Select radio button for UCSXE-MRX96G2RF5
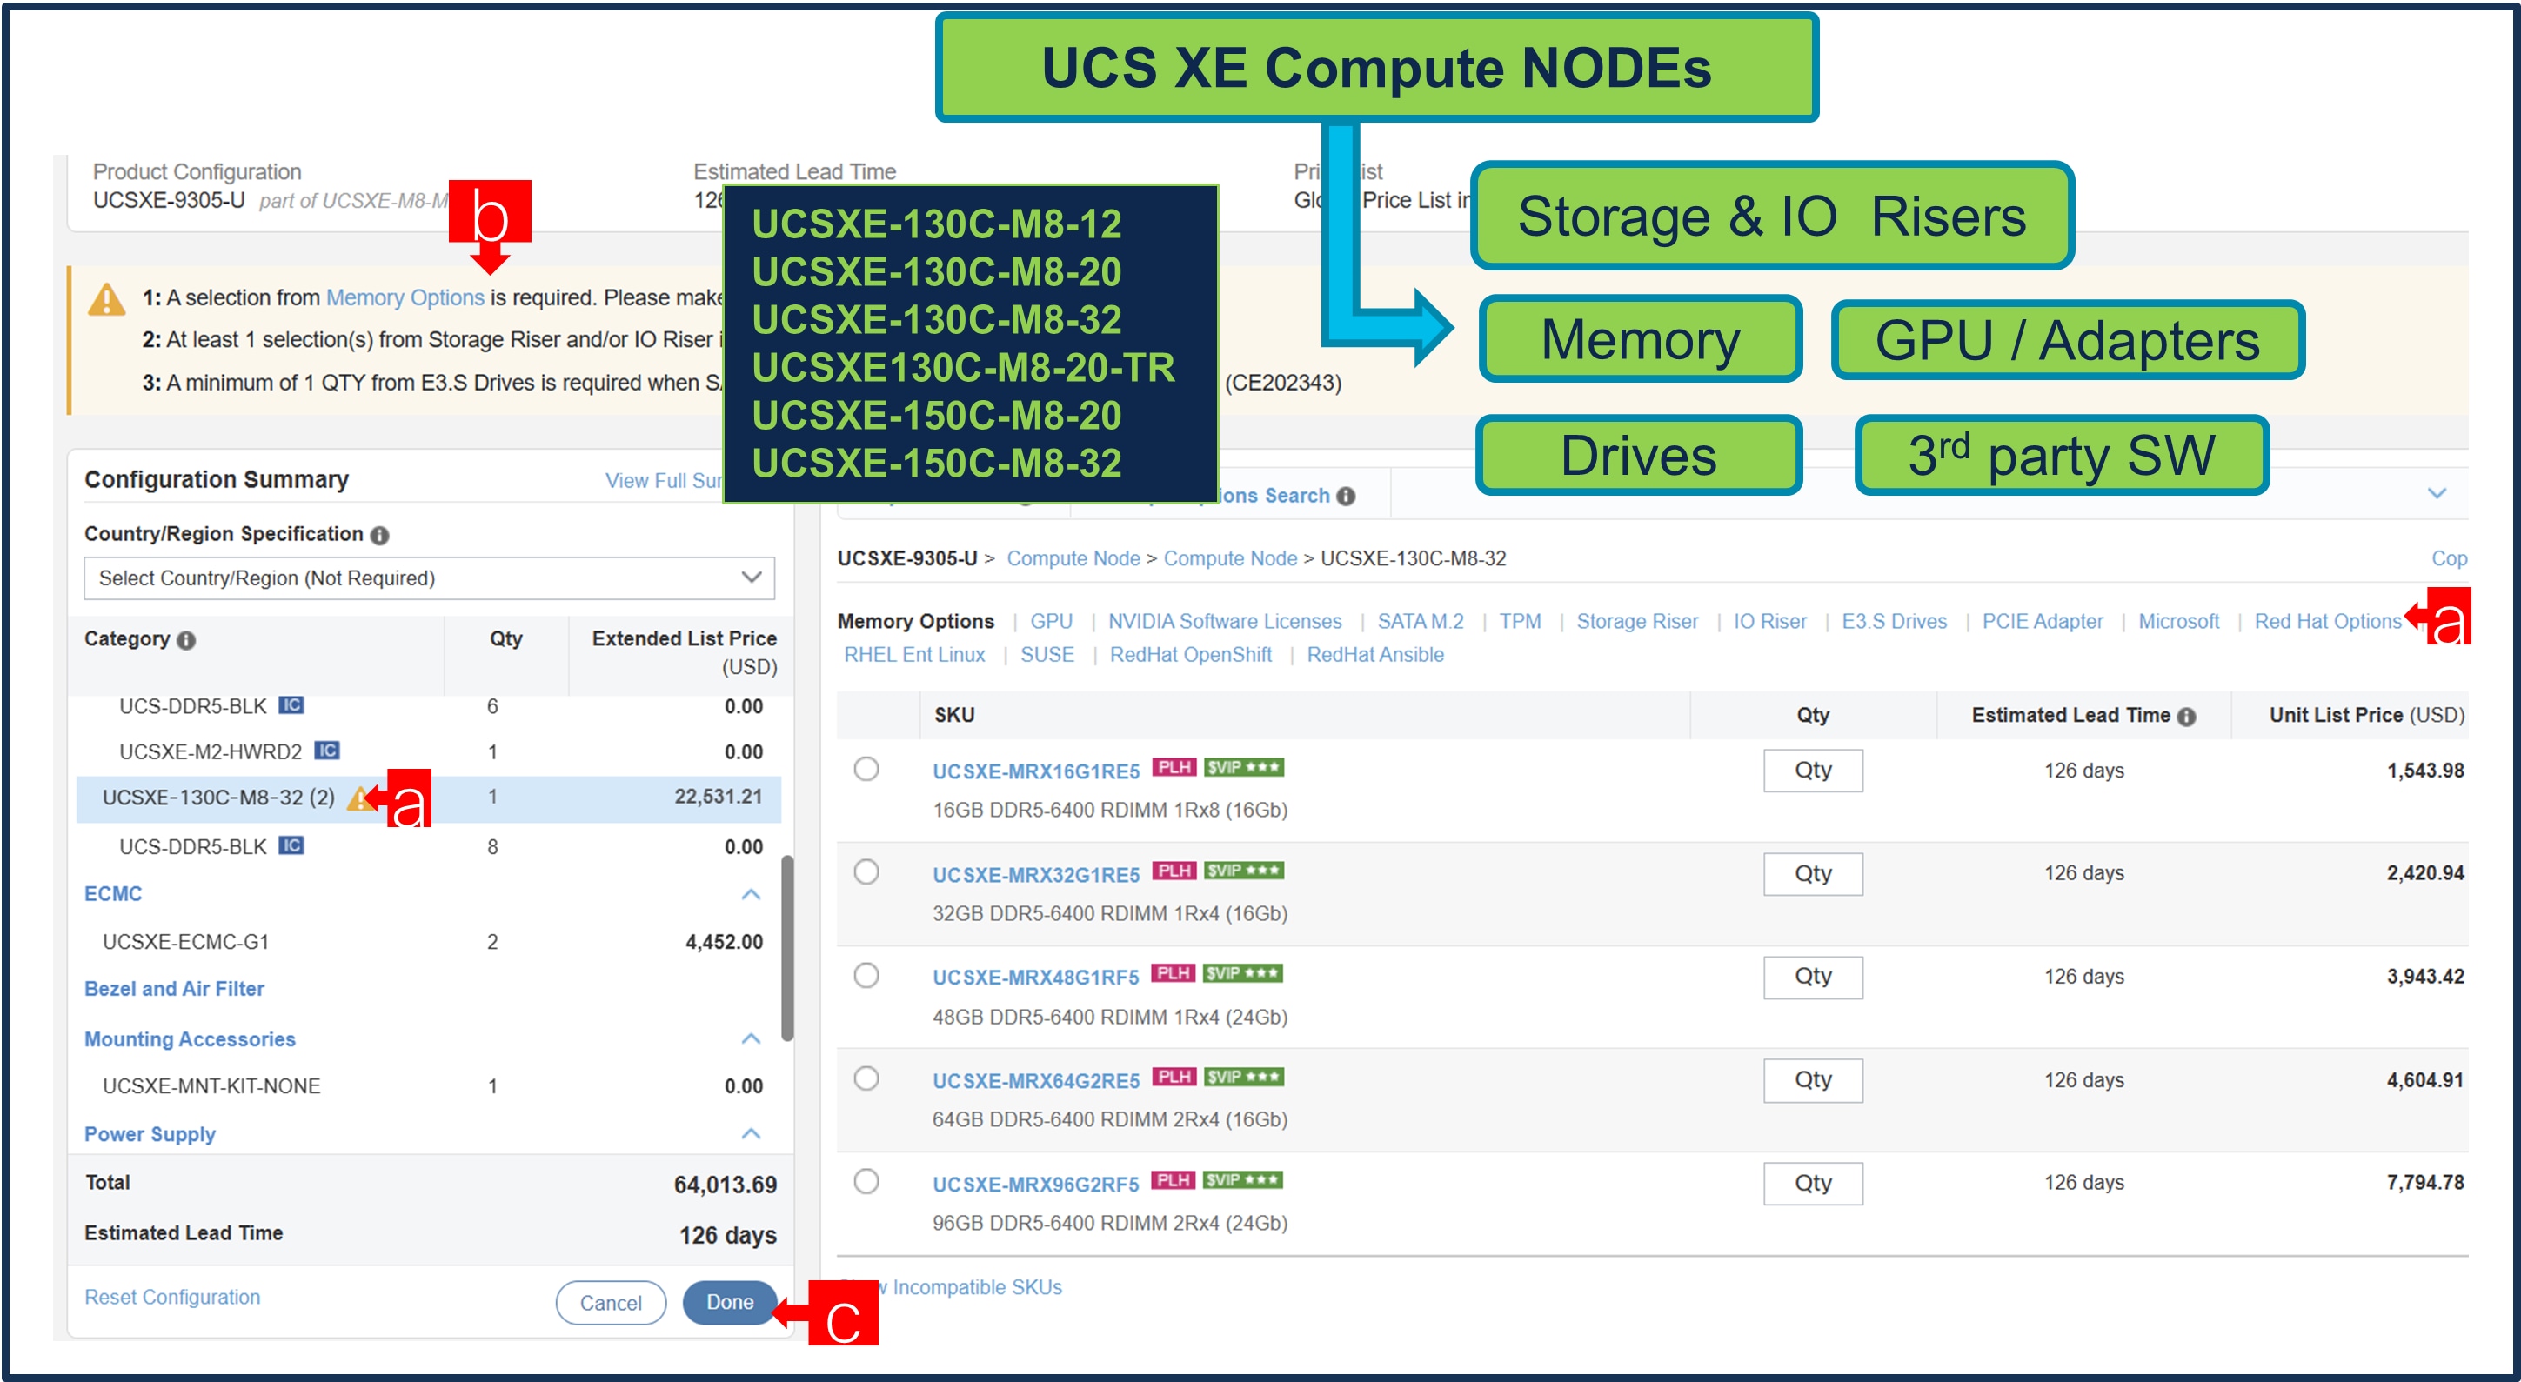 (x=866, y=1182)
